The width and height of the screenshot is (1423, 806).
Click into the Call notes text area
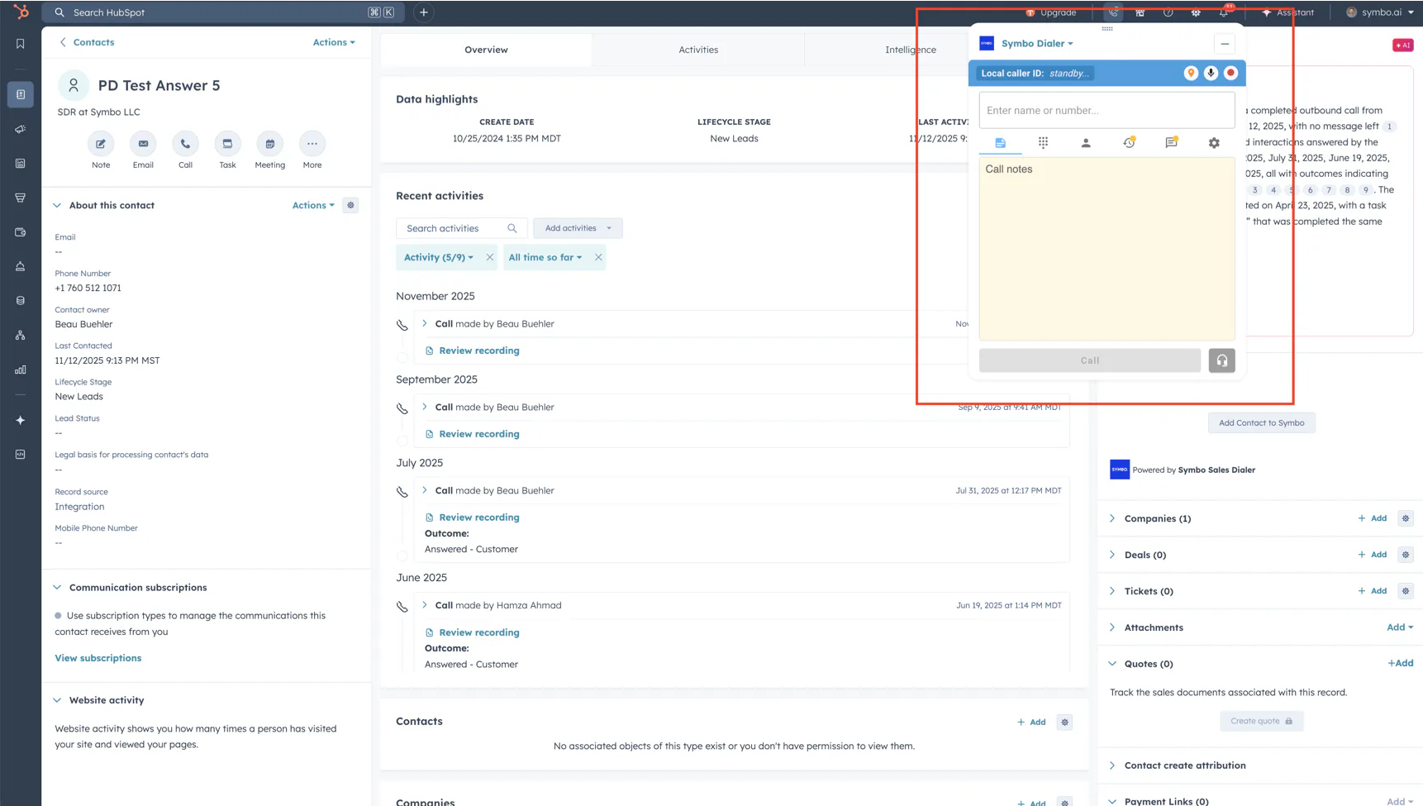coord(1107,249)
